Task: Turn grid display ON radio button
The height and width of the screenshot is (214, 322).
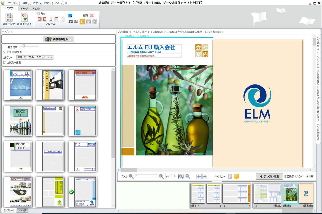Action: [x=297, y=176]
